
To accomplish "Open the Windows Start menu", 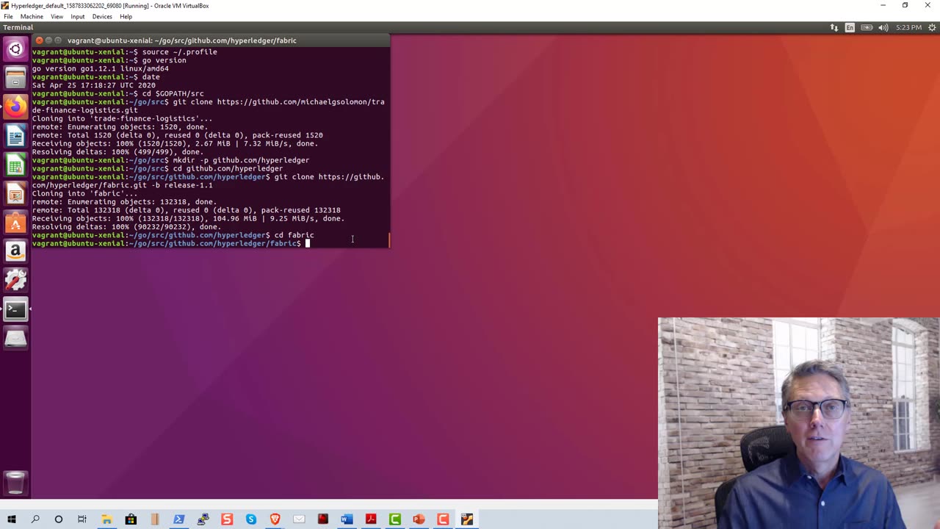I will point(11,519).
